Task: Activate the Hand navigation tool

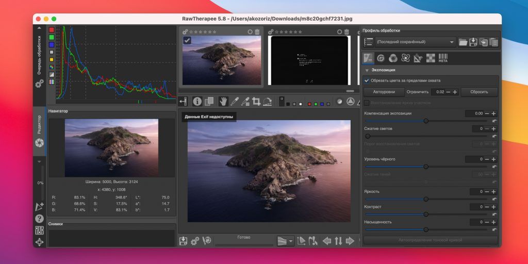Action: [223, 102]
